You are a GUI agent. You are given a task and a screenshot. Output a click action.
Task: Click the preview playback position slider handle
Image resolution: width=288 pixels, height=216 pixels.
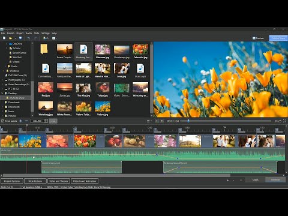coord(188,121)
